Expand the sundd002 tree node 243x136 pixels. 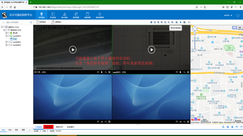click(x=6, y=45)
